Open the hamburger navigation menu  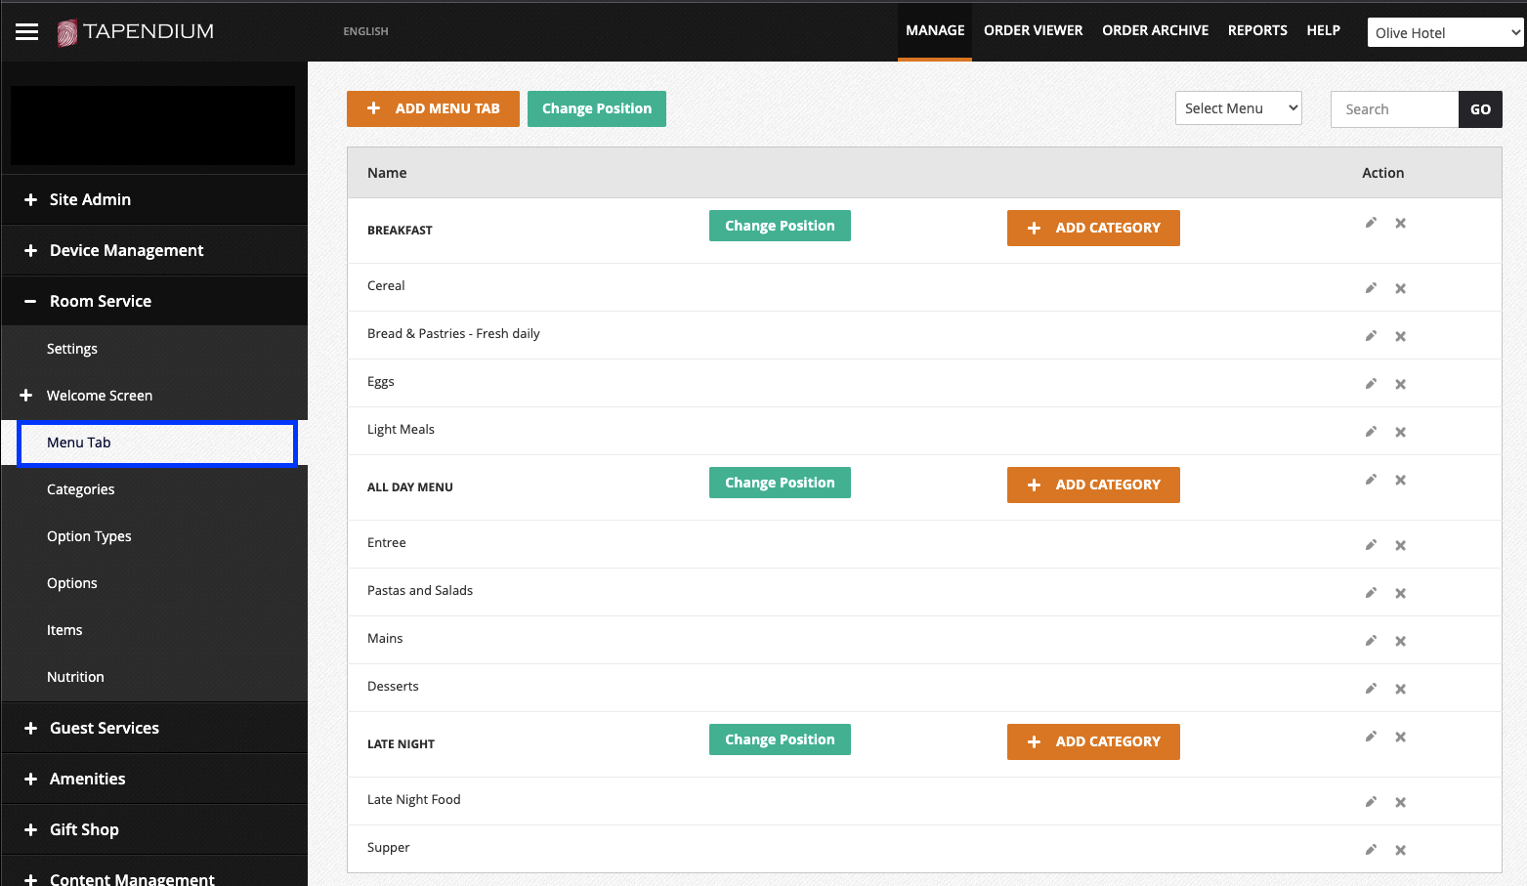tap(26, 30)
